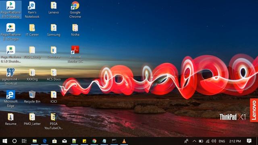
Task: Select the Microsoft Edge desktop shortcut
Action: coord(11,99)
